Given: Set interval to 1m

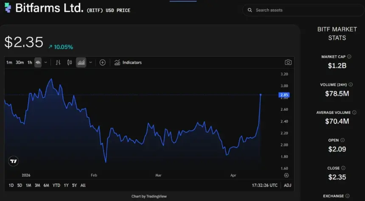Looking at the screenshot, I should [x=9, y=62].
